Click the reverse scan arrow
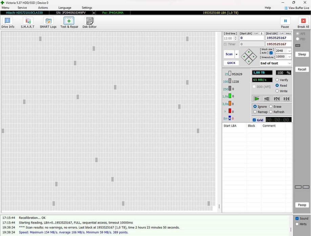Viewport: 311px width, 236px height. pyautogui.click(x=267, y=99)
